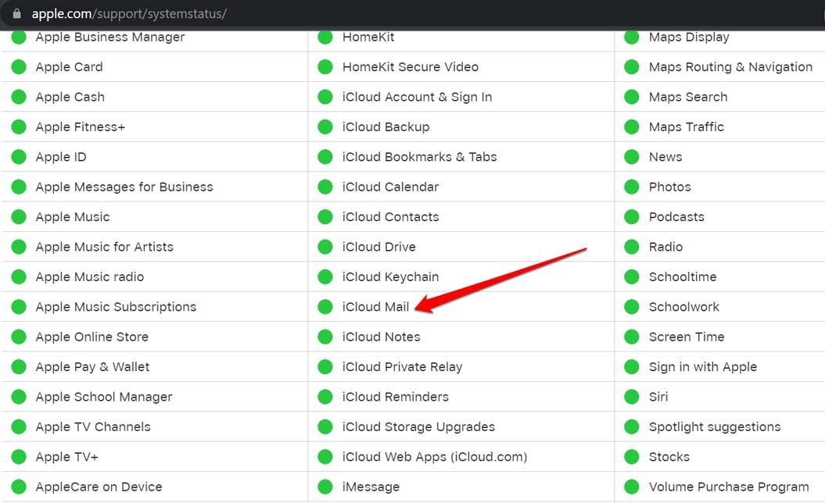Select the Apple TV Channels entry
Viewport: 825px width, 503px height.
point(93,426)
